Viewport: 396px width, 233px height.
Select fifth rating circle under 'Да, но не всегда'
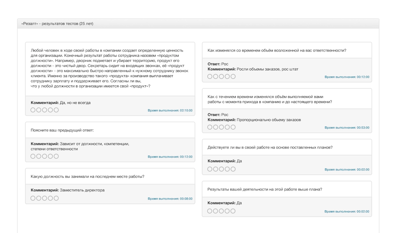coord(56,110)
